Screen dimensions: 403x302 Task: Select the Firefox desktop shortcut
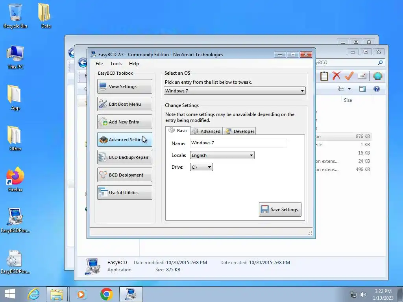(15, 179)
